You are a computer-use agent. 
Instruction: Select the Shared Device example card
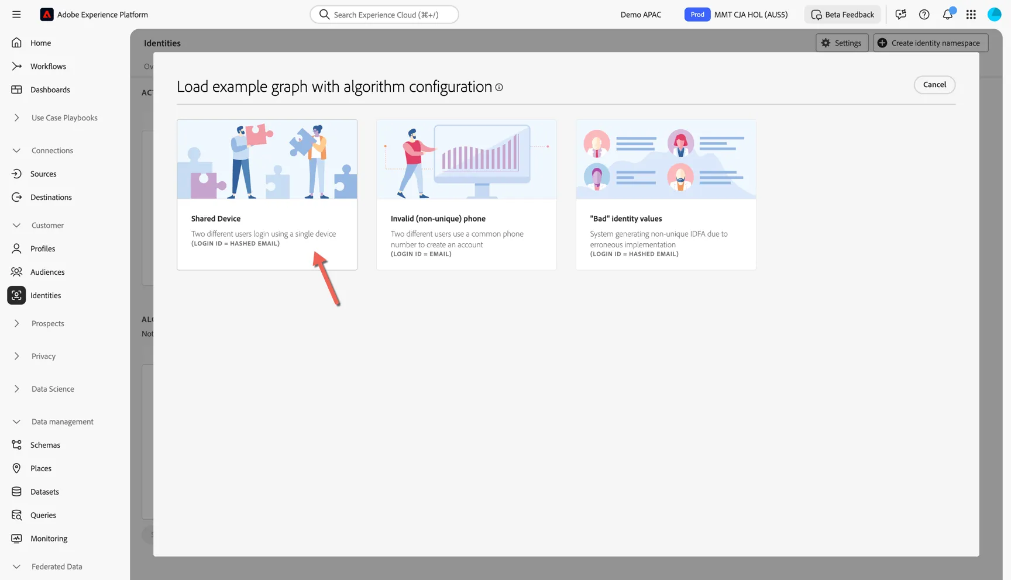pyautogui.click(x=267, y=195)
